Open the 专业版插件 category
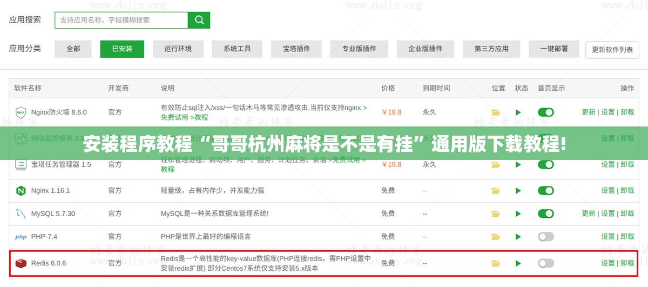 coord(359,49)
